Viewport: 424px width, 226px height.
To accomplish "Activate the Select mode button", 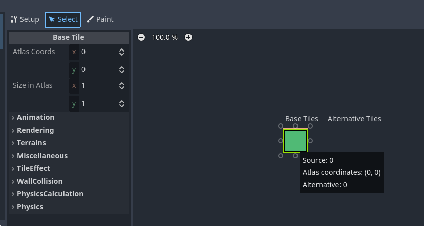I will [62, 19].
